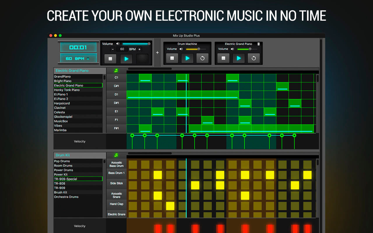Decrease BPM with the minus stepper
This screenshot has width=373, height=233.
point(113,49)
